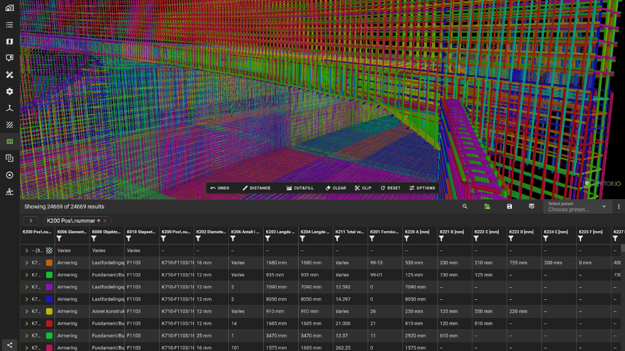The width and height of the screenshot is (625, 351).
Task: Click the save floppy disk icon
Action: click(509, 207)
